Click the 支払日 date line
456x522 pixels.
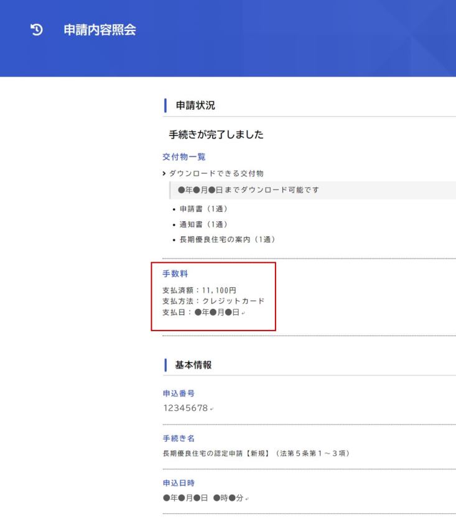point(201,312)
